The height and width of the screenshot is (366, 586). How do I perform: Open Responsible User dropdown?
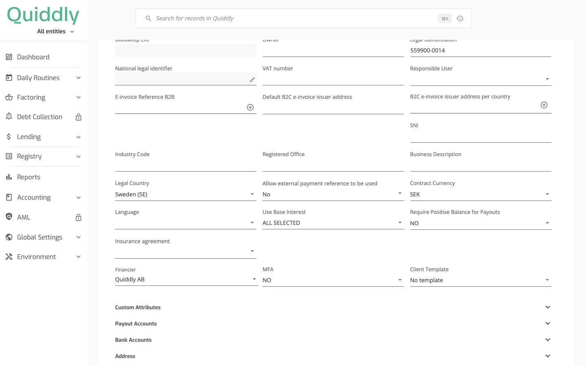click(x=481, y=79)
